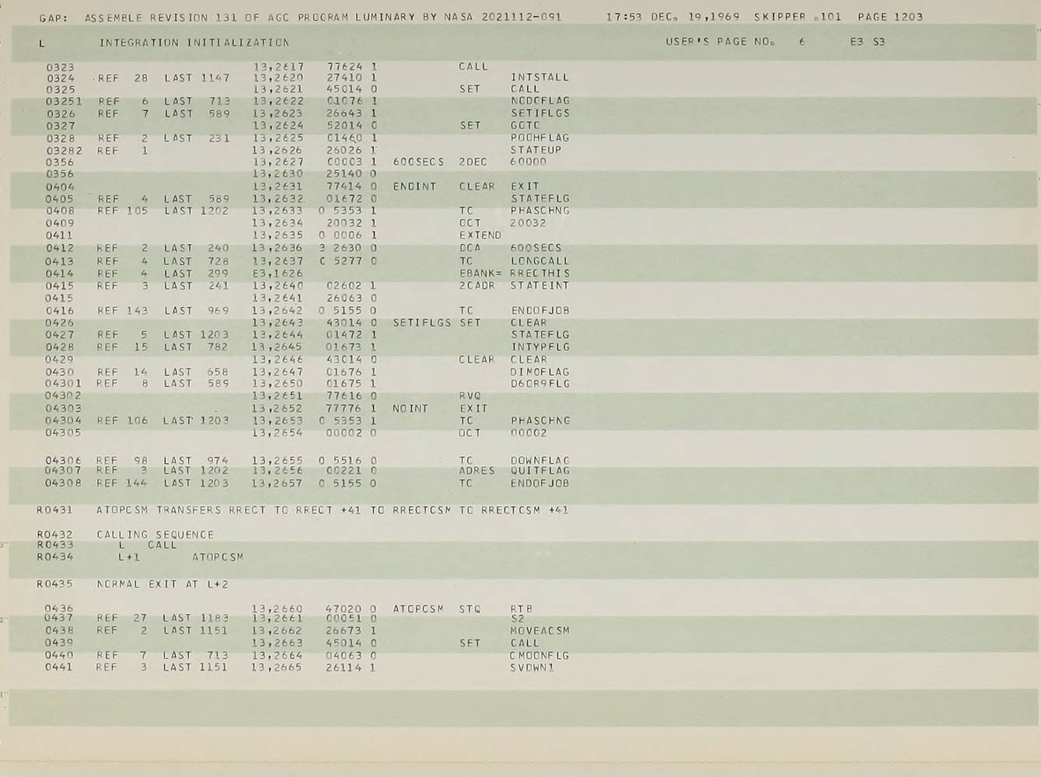Click the 'SVDWN1' operand
Screen dimensions: 1041x777
(x=532, y=667)
